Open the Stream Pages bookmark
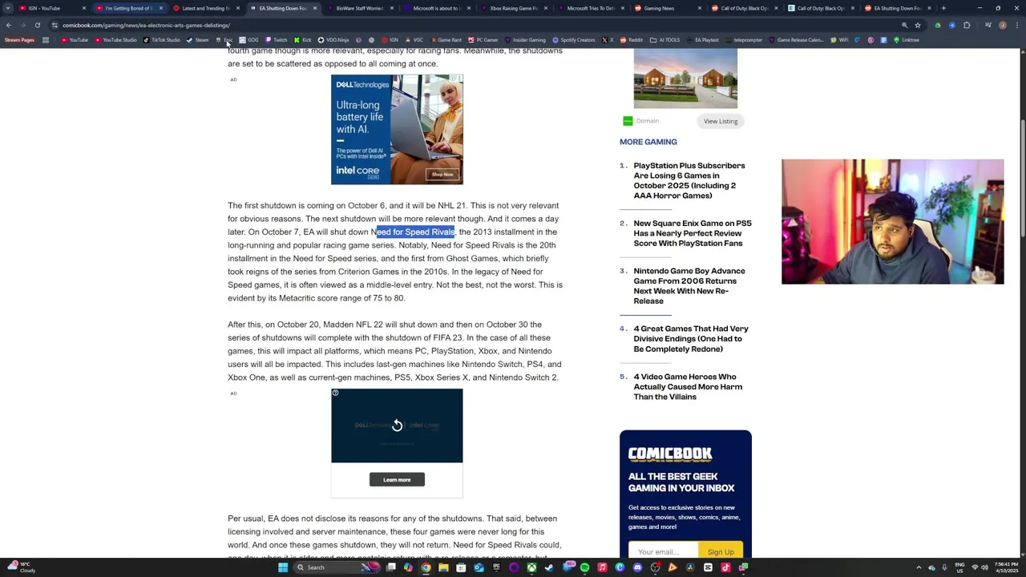The width and height of the screenshot is (1026, 577). (19, 40)
